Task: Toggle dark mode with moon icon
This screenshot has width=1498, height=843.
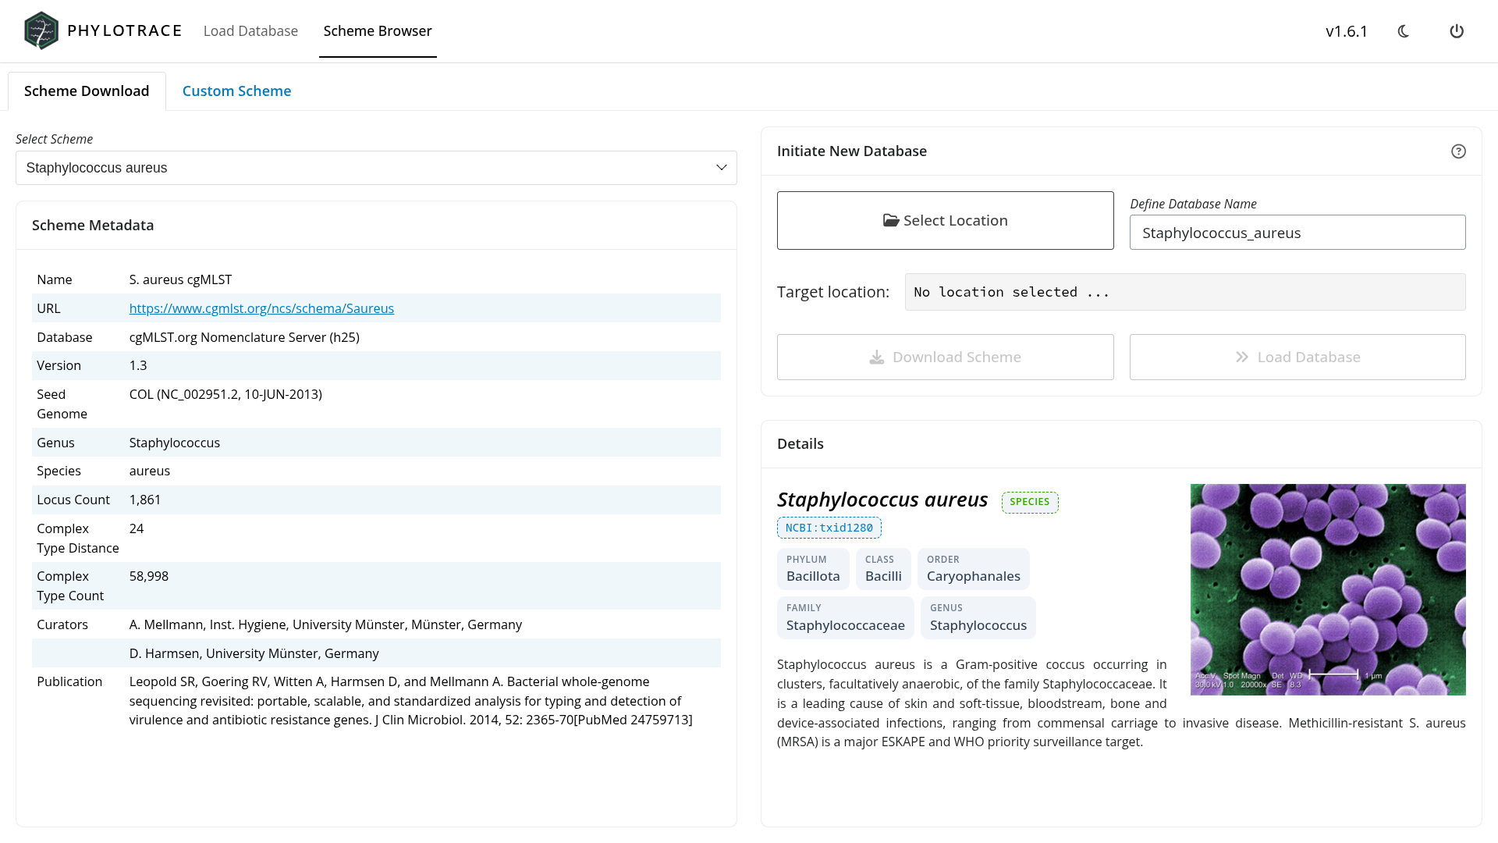Action: [x=1404, y=31]
